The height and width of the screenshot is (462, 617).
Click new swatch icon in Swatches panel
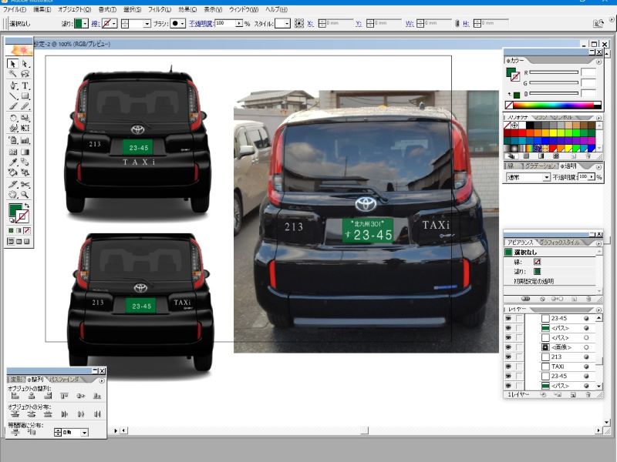point(573,156)
